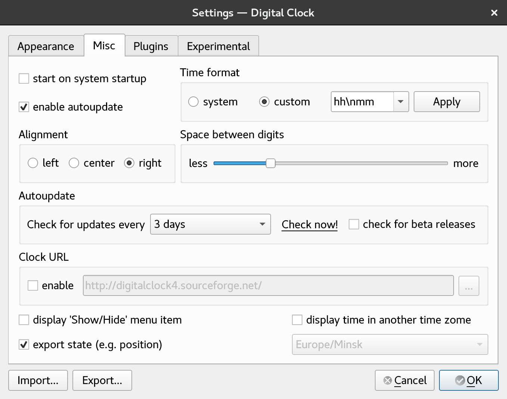The image size is (507, 399).
Task: Choose left alignment
Action: click(33, 163)
